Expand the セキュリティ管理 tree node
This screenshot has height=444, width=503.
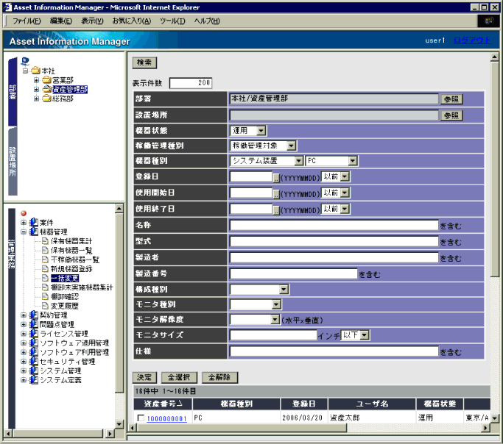(24, 362)
